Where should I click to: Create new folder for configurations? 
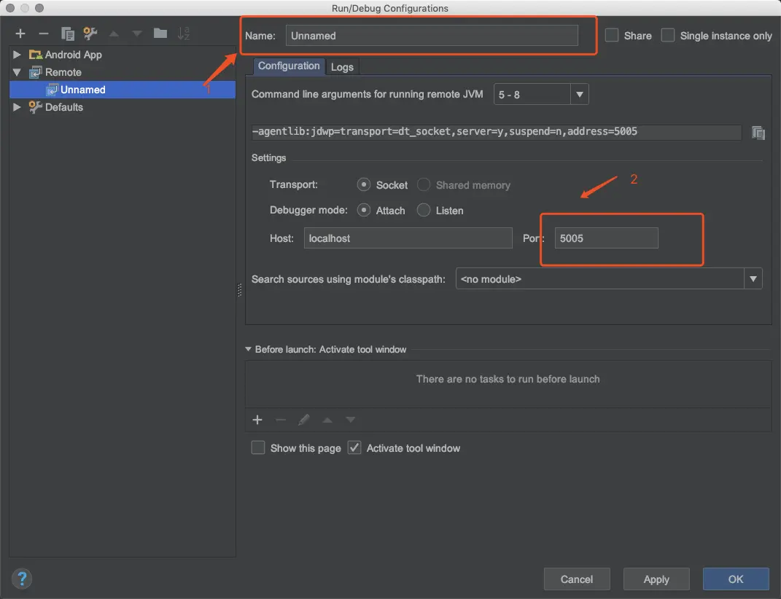(160, 34)
